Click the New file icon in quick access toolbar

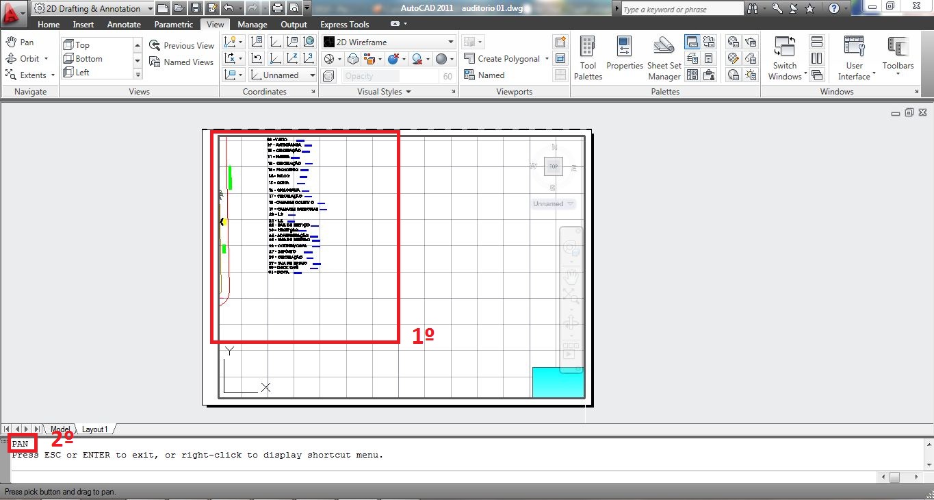tap(162, 8)
